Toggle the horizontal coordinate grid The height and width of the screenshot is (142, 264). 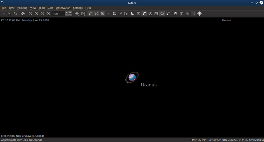[156, 14]
